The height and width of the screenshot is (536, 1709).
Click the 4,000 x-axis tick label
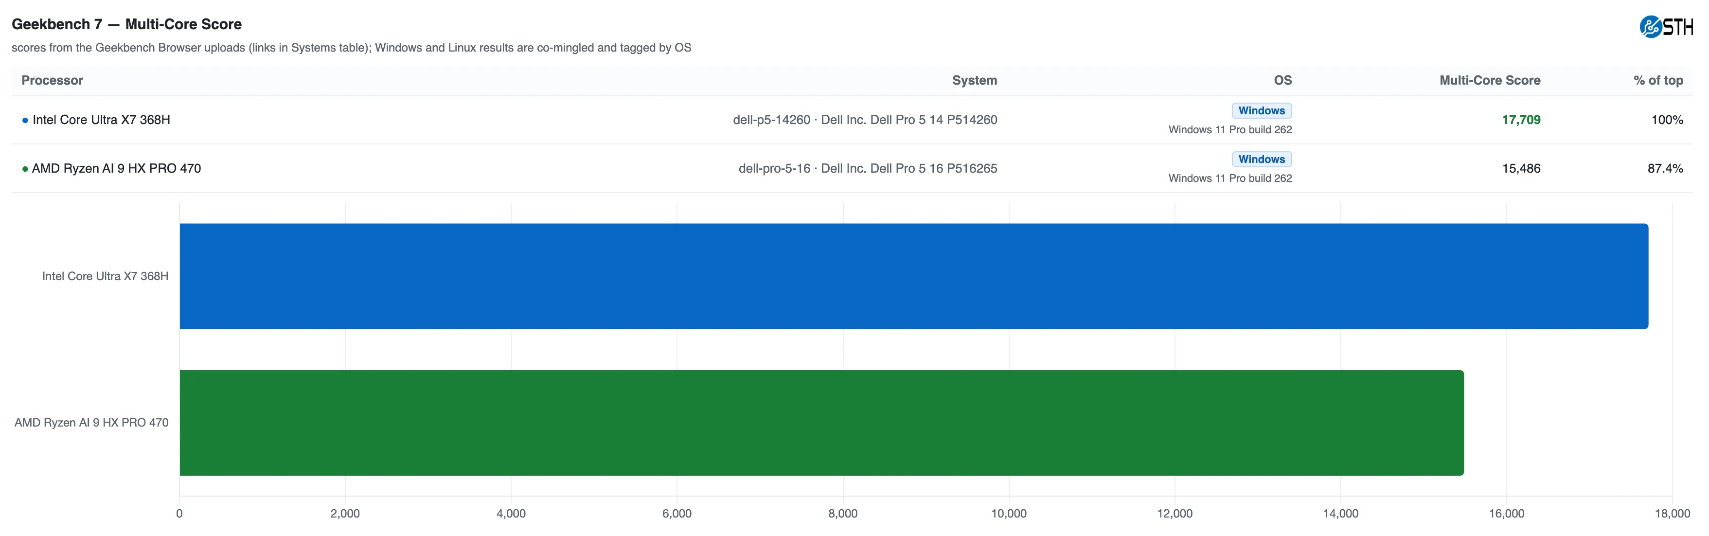pyautogui.click(x=511, y=514)
